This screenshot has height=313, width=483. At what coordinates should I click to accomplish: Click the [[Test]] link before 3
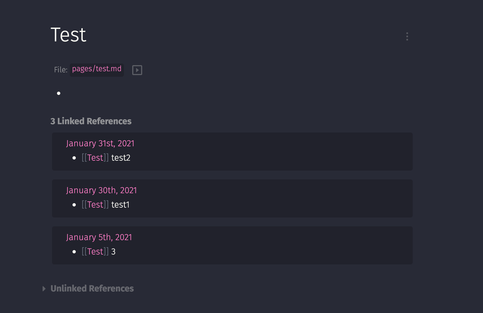95,252
